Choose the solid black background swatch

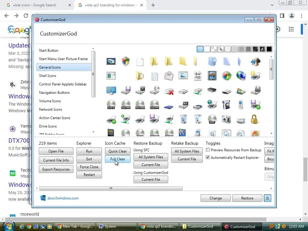[x=269, y=49]
